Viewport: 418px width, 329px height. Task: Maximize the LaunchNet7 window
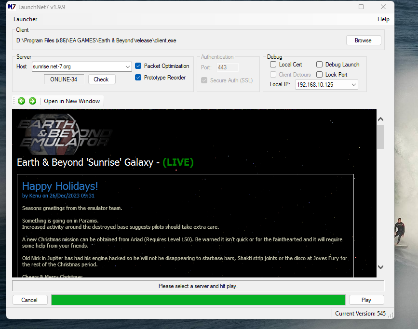tap(361, 7)
